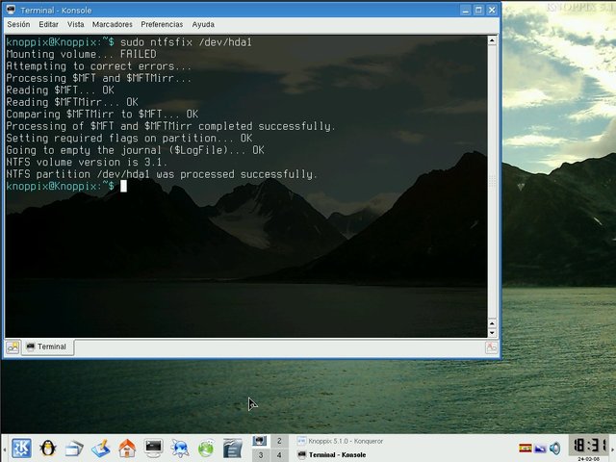
Task: Click scrollbar down arrow at bottom of terminal
Action: (x=492, y=333)
